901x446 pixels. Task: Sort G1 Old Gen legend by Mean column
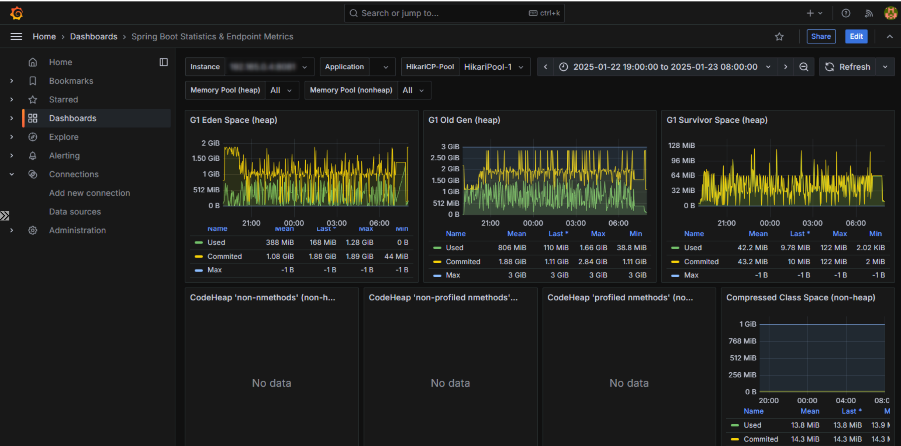pyautogui.click(x=516, y=234)
